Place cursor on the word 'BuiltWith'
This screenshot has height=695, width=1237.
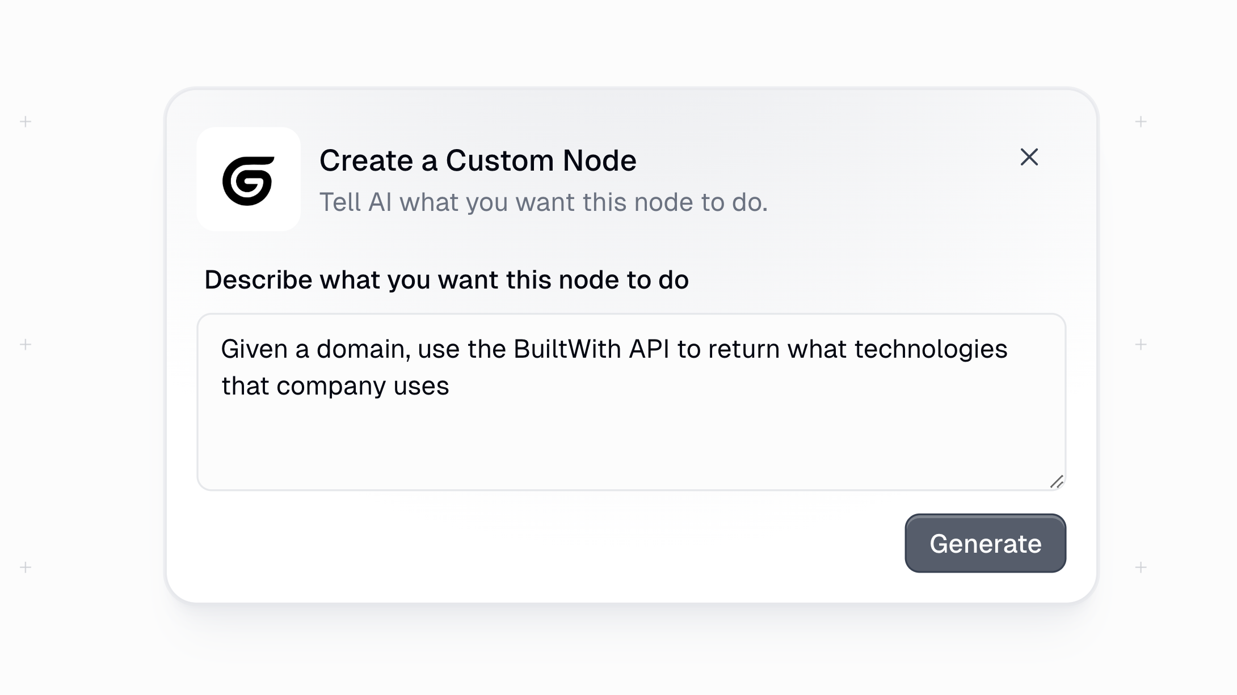[x=567, y=349]
